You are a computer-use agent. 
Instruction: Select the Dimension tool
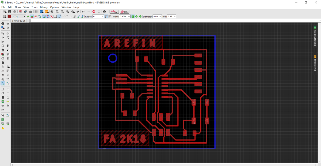[x=3, y=110]
